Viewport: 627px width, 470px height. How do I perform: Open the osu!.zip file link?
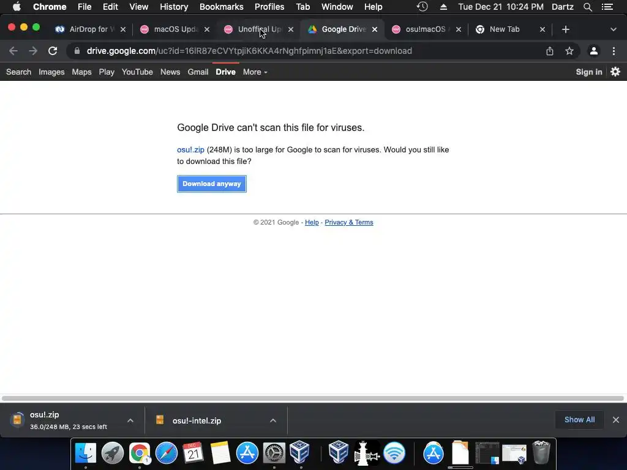pos(190,150)
